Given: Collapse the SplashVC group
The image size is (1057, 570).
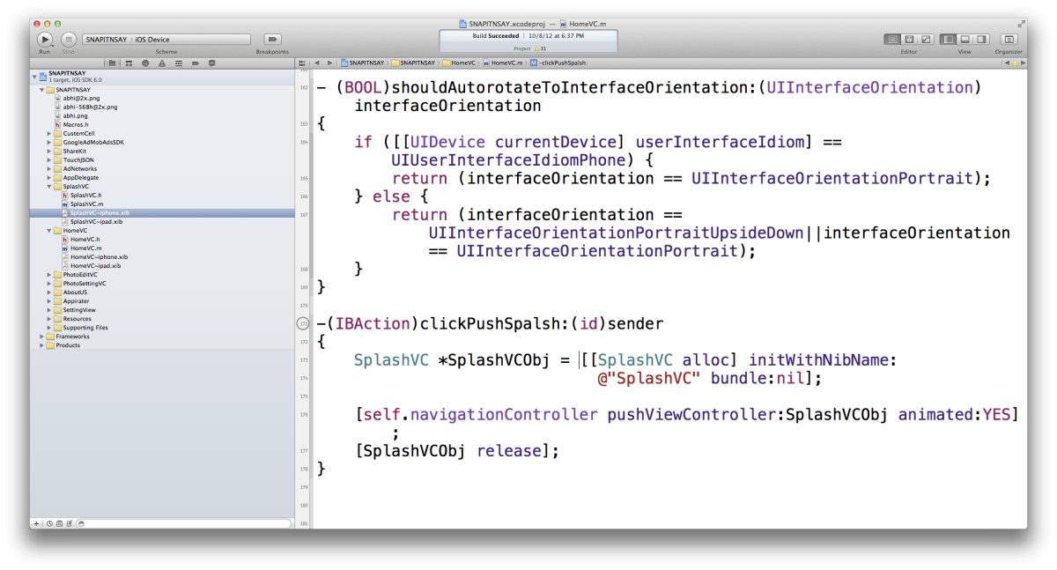Looking at the screenshot, I should (49, 185).
